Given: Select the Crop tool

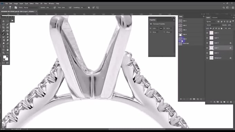Looking at the screenshot, I should (3, 27).
